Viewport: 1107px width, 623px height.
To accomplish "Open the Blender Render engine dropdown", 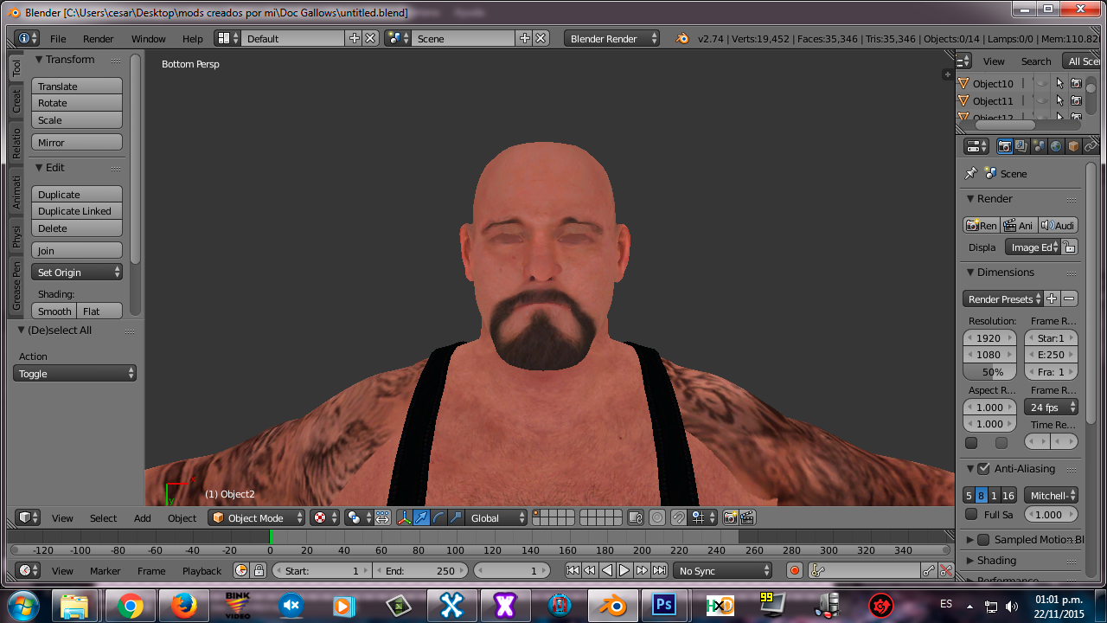I will [x=611, y=38].
